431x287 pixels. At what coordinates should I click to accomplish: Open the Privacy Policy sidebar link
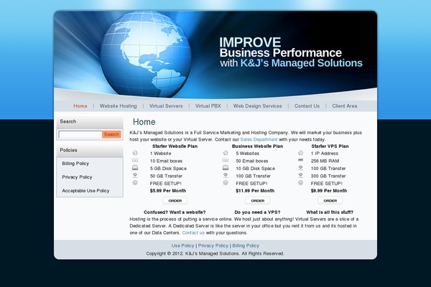(77, 177)
